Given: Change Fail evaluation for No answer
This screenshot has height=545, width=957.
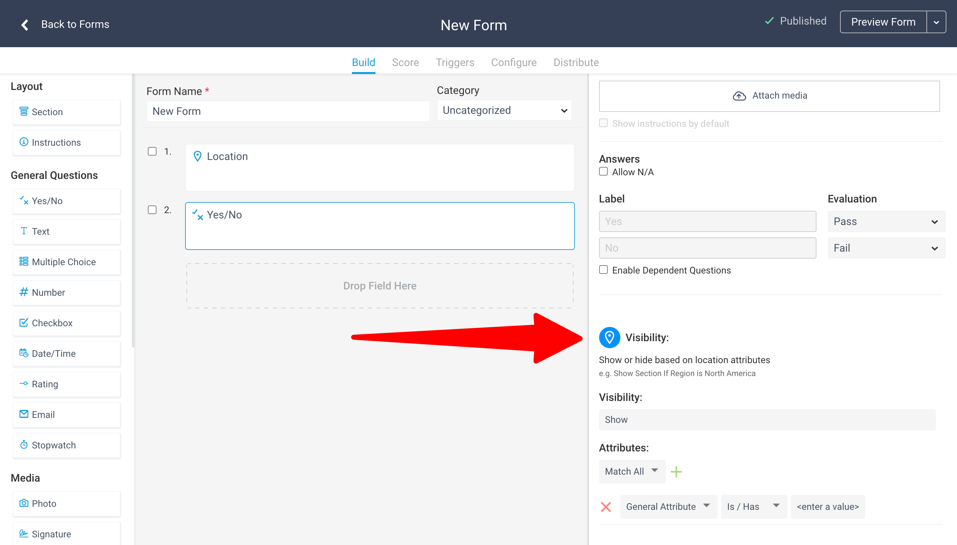Looking at the screenshot, I should click(886, 248).
